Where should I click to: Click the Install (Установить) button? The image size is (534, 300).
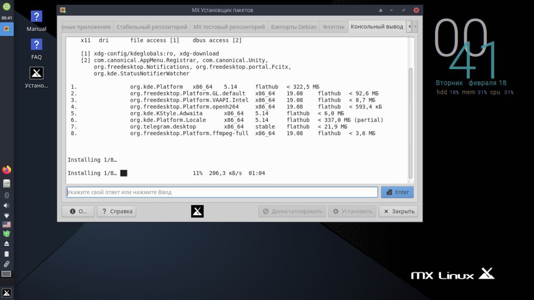tap(352, 211)
